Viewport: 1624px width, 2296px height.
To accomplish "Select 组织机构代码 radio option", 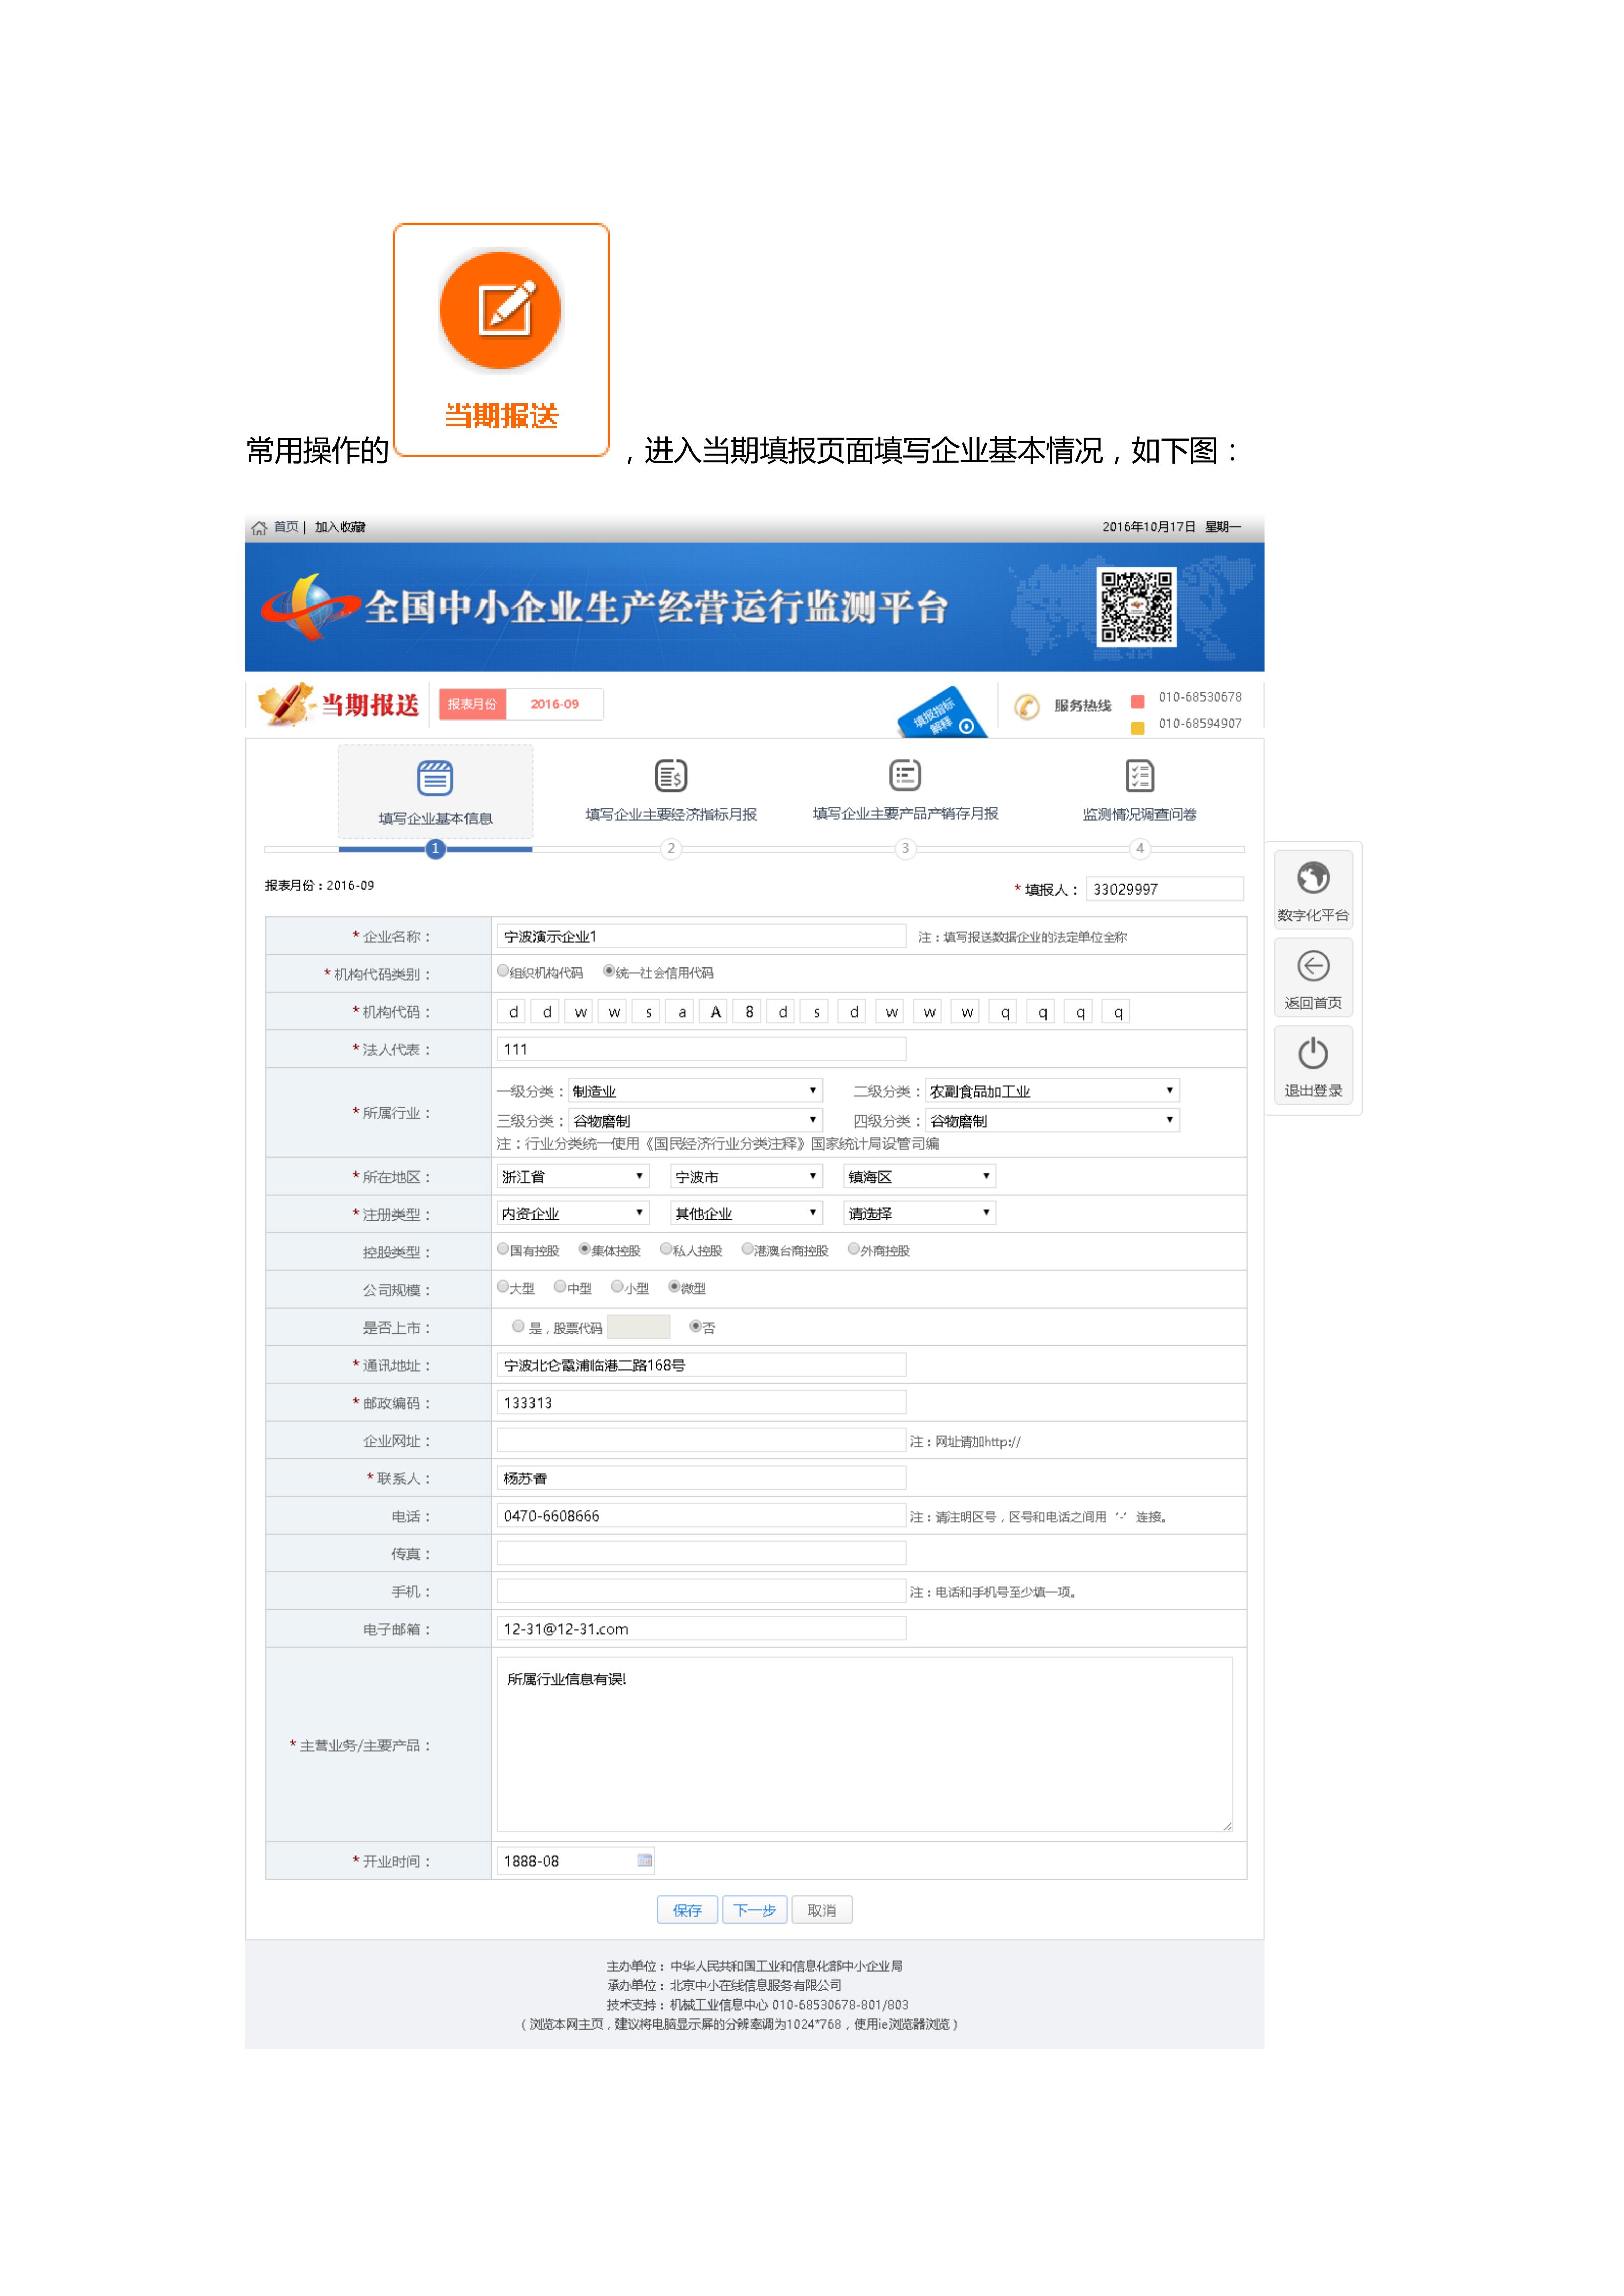I will pyautogui.click(x=503, y=971).
